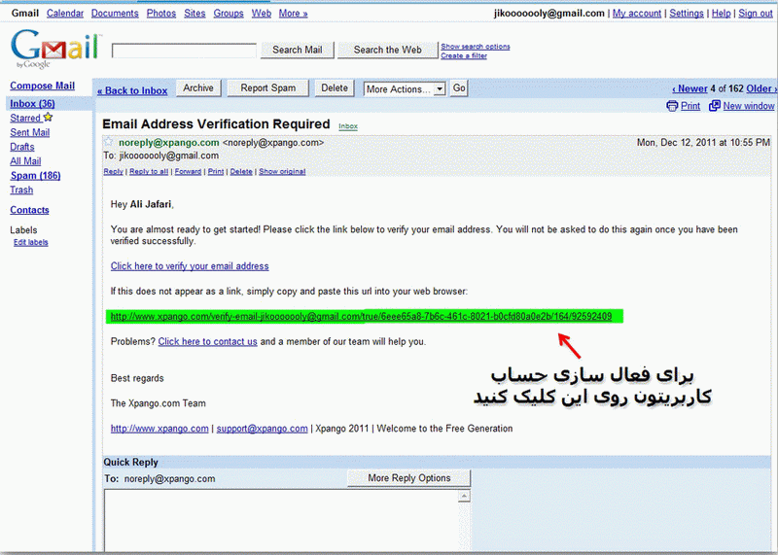The image size is (778, 555).
Task: Click the Reply link under the header
Action: [113, 172]
